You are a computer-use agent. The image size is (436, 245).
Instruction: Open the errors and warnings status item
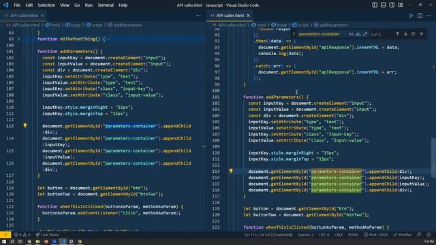pyautogui.click(x=22, y=235)
